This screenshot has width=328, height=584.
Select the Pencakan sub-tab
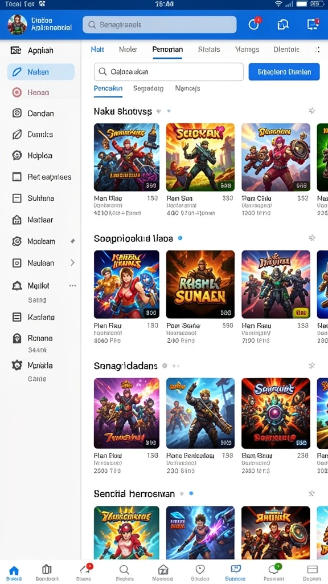click(x=108, y=88)
